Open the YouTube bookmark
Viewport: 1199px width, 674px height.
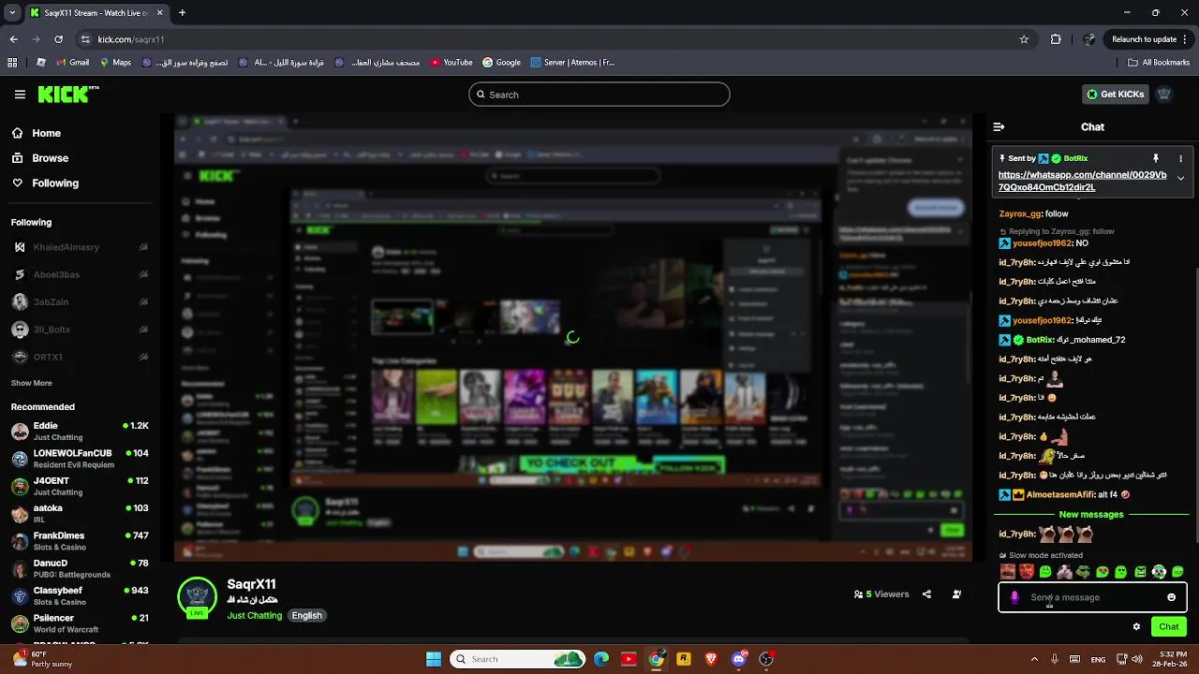(x=451, y=63)
